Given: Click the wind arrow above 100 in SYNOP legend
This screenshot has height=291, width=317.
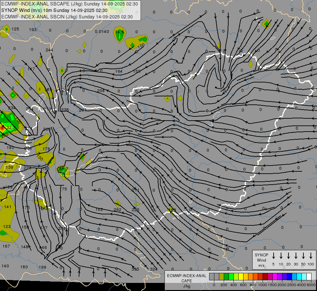Looking at the screenshot, I should (x=311, y=256).
